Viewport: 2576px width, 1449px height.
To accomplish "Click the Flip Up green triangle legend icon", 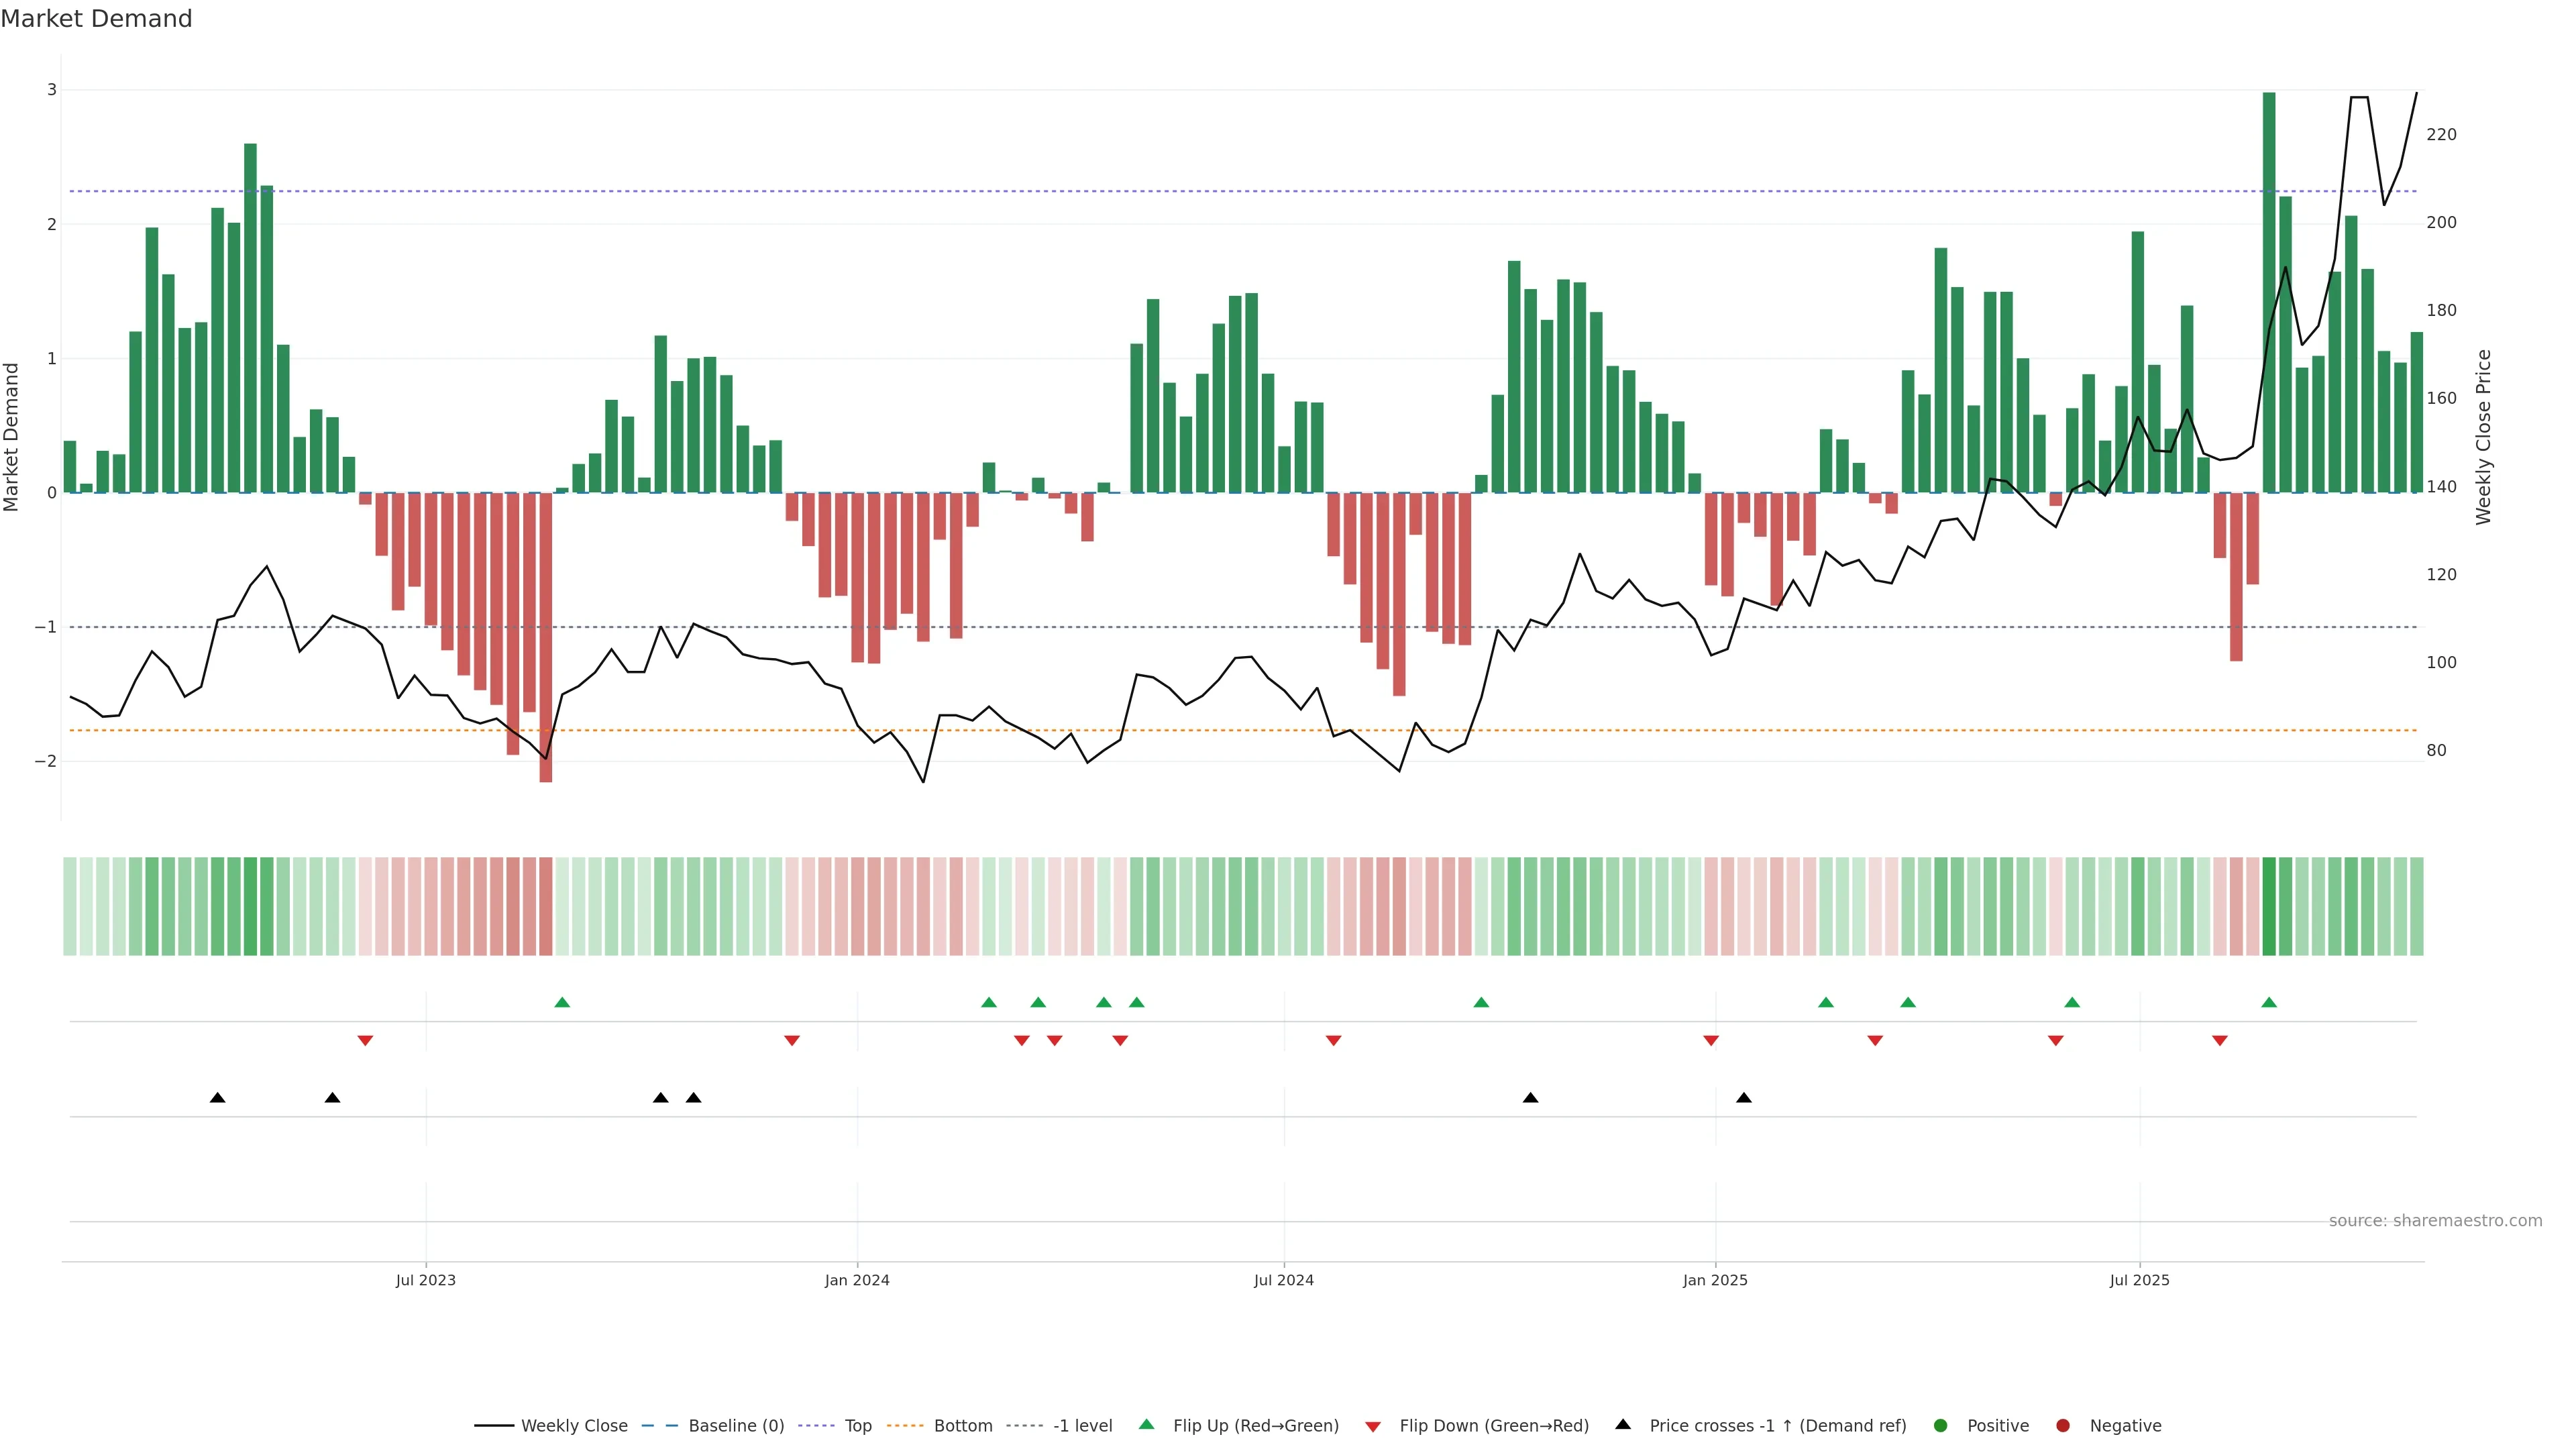I will click(1147, 1424).
